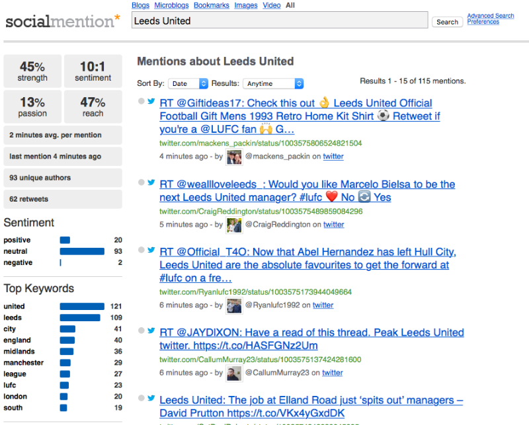Open the Sort By Date dropdown

coord(188,84)
